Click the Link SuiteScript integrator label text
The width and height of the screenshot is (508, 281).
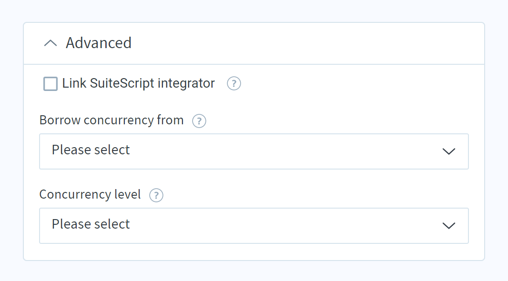[x=138, y=83]
